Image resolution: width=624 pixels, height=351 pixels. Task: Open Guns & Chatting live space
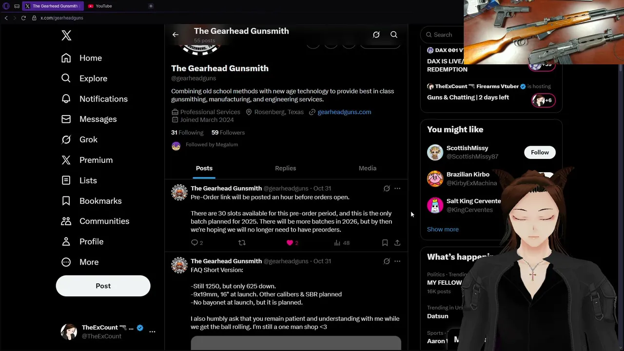(x=468, y=97)
